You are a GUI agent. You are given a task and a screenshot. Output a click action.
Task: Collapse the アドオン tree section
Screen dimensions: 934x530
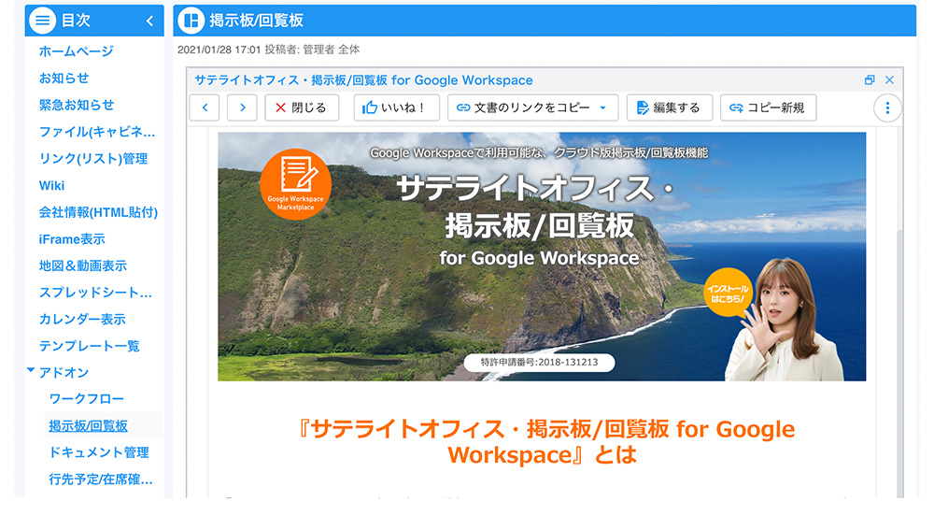[x=31, y=370]
